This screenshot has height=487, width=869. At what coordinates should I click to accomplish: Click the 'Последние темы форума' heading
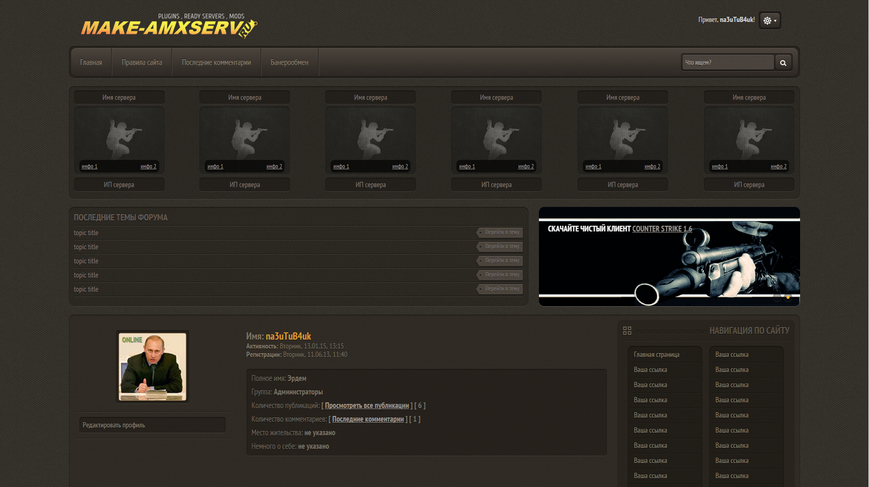[x=121, y=217]
